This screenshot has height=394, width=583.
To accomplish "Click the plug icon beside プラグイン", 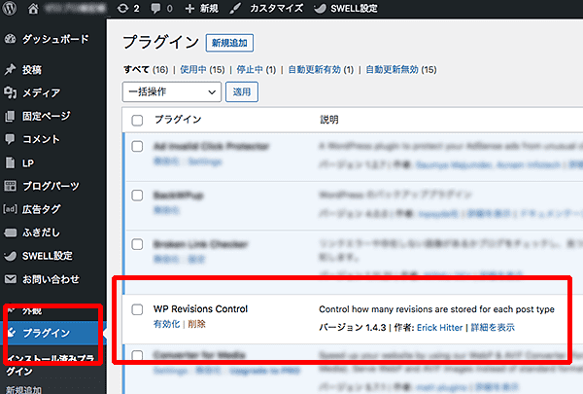I will coord(13,332).
